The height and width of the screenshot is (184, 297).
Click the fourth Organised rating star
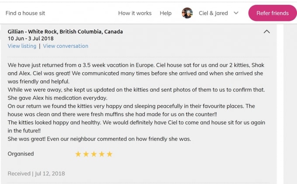[x=102, y=154]
